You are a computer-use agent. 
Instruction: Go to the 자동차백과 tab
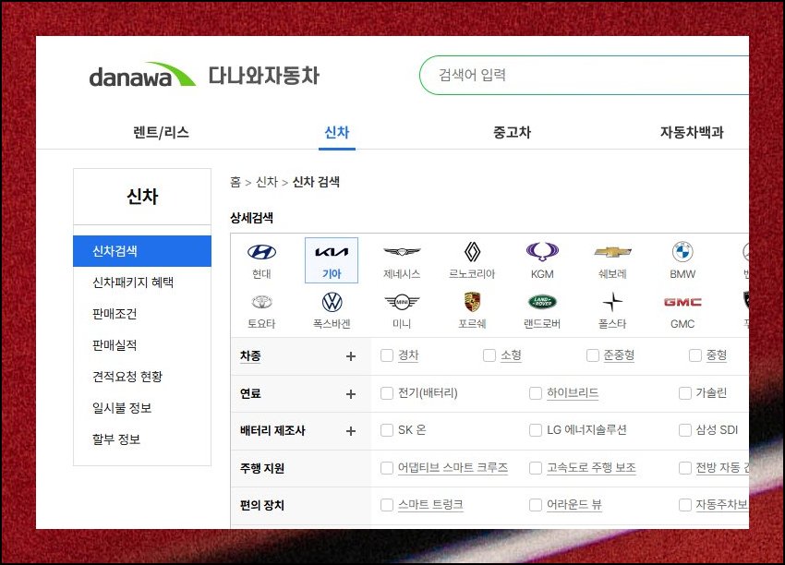(692, 132)
